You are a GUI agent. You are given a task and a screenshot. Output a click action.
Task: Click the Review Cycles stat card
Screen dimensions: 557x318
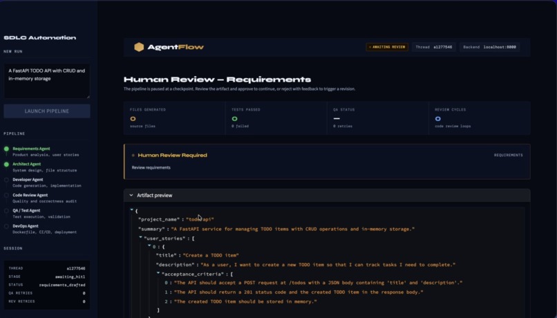(x=480, y=118)
